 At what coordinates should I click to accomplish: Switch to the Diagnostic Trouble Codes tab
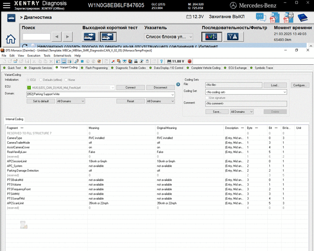click(130, 68)
